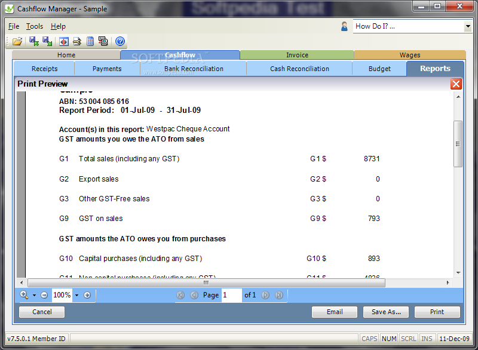Click the magnifier zoom icon in preview
478x350 pixels.
(x=24, y=295)
